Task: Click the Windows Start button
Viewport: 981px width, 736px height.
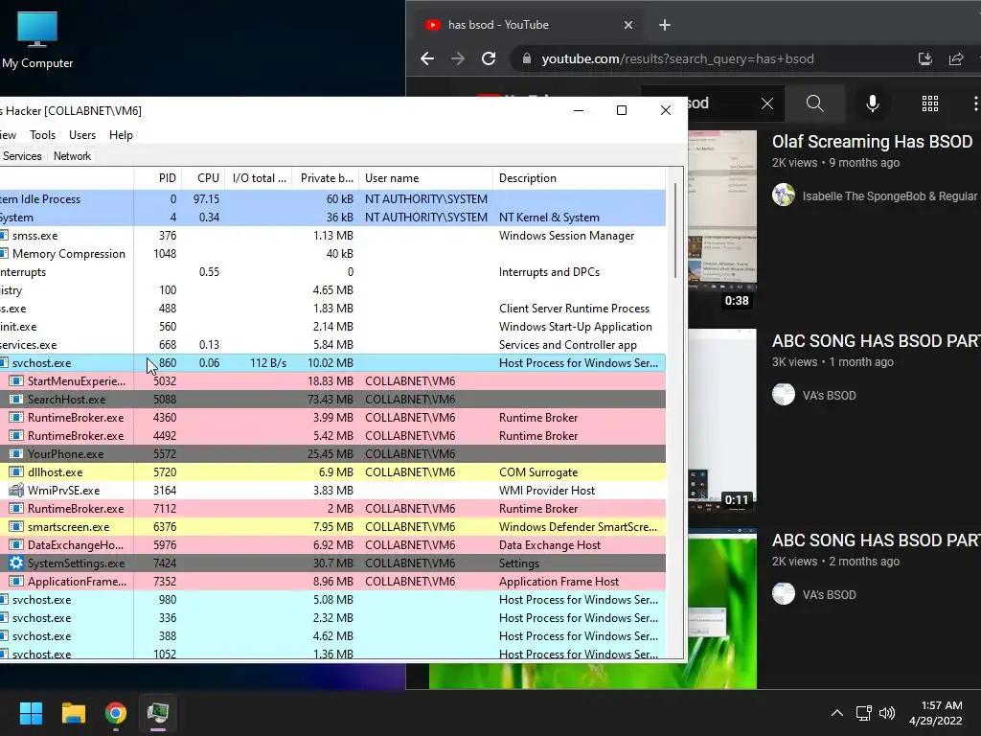Action: click(31, 713)
